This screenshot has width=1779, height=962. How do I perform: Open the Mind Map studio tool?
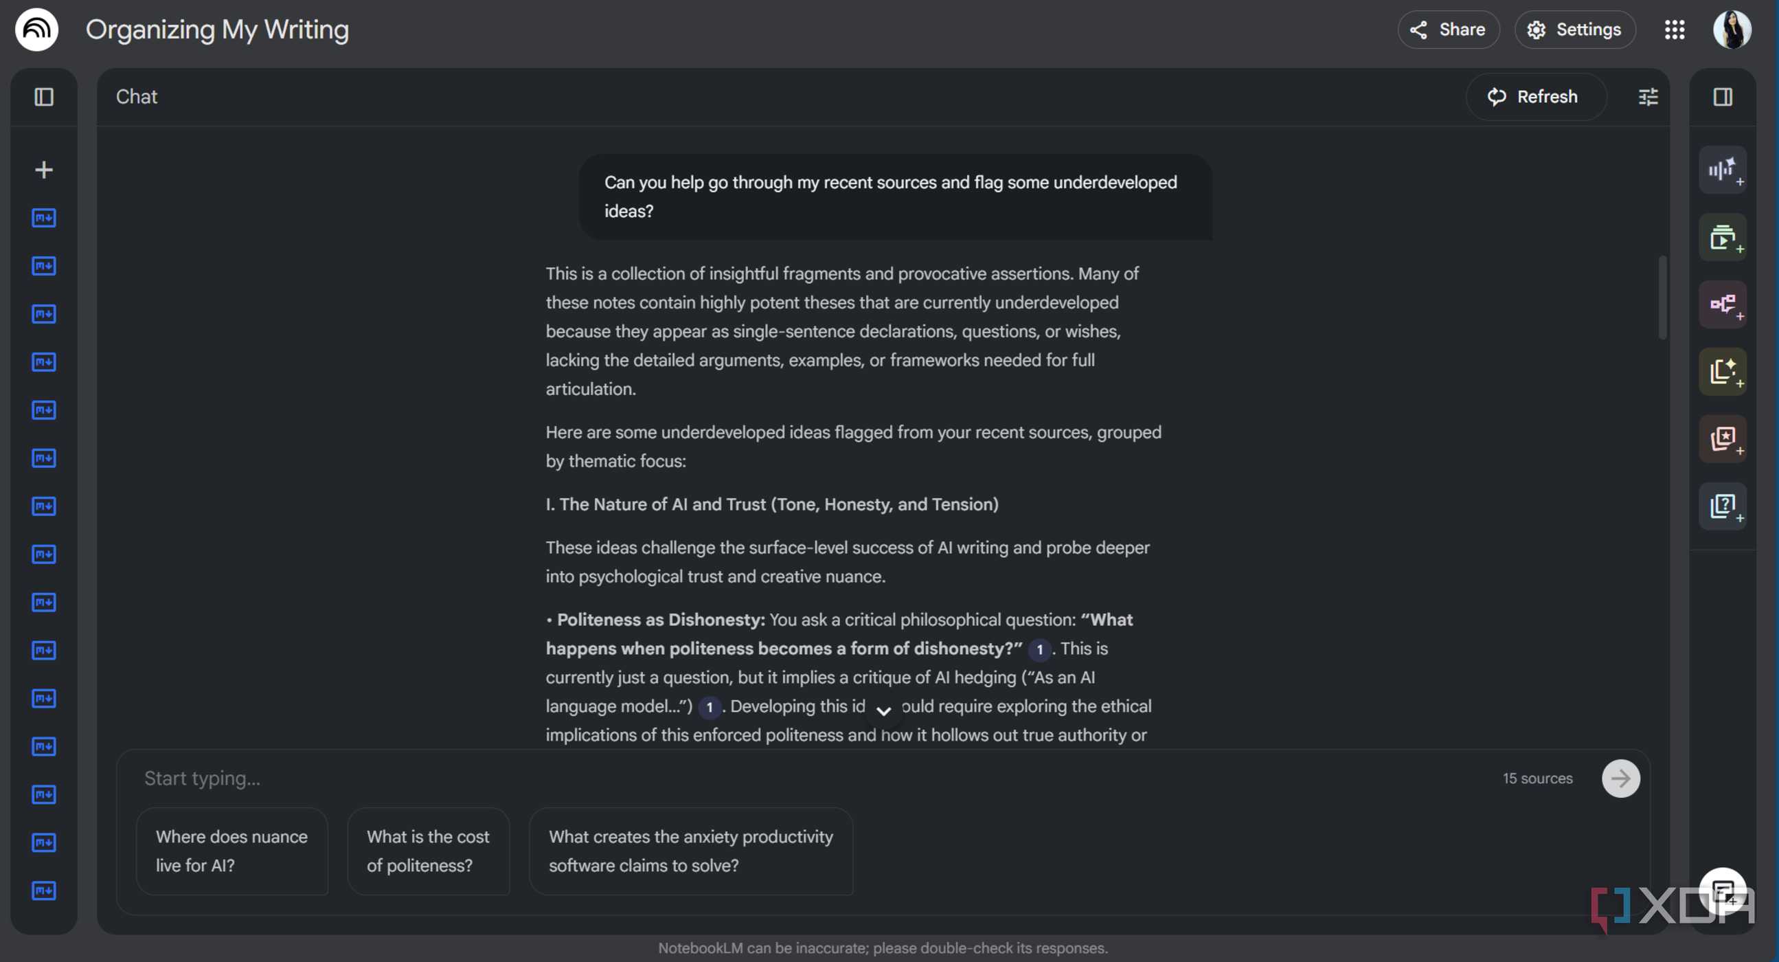coord(1723,304)
